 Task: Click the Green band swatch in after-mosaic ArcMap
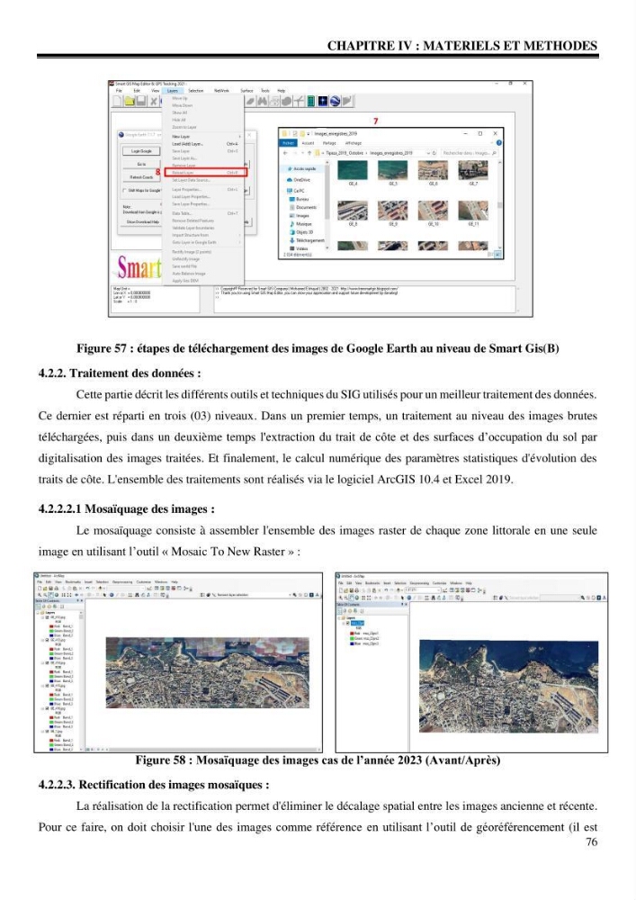pos(352,638)
